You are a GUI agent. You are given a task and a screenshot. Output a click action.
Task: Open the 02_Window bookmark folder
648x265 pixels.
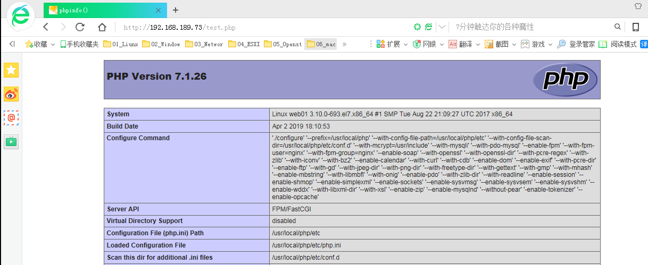click(162, 44)
